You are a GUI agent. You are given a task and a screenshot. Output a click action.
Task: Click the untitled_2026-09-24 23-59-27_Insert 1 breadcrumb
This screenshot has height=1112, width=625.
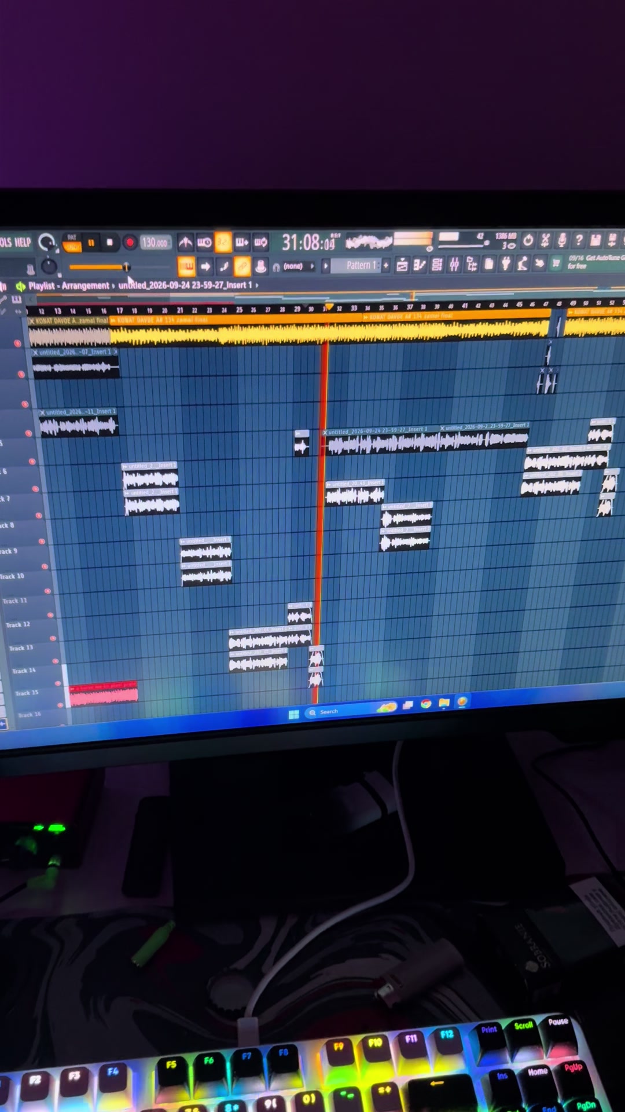coord(185,285)
